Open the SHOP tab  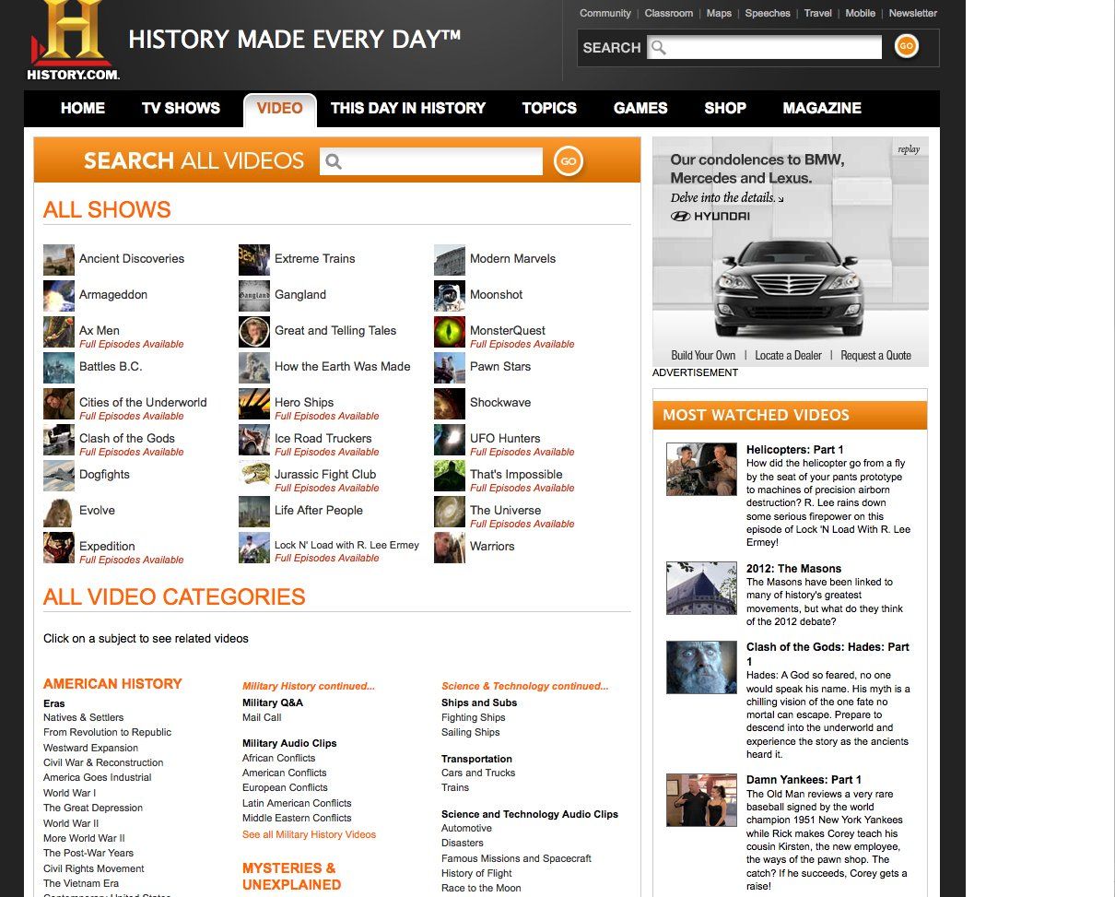point(725,108)
